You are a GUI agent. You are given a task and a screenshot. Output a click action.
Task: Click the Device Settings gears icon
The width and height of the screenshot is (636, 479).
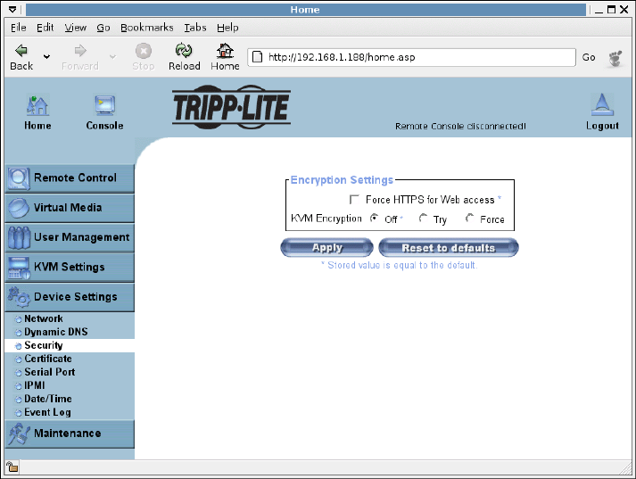click(19, 297)
